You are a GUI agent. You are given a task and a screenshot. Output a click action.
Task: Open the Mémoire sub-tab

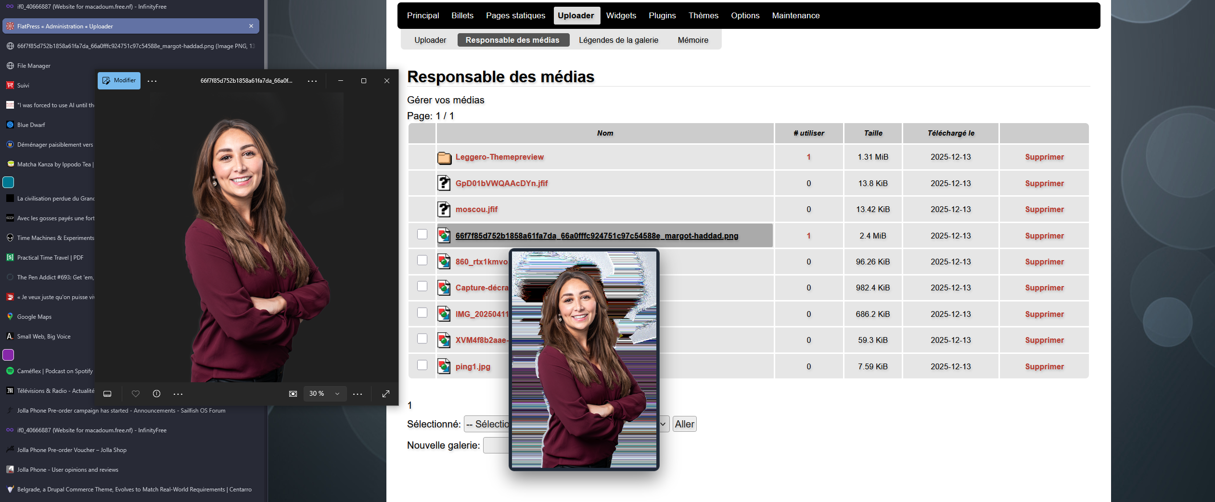click(x=693, y=40)
